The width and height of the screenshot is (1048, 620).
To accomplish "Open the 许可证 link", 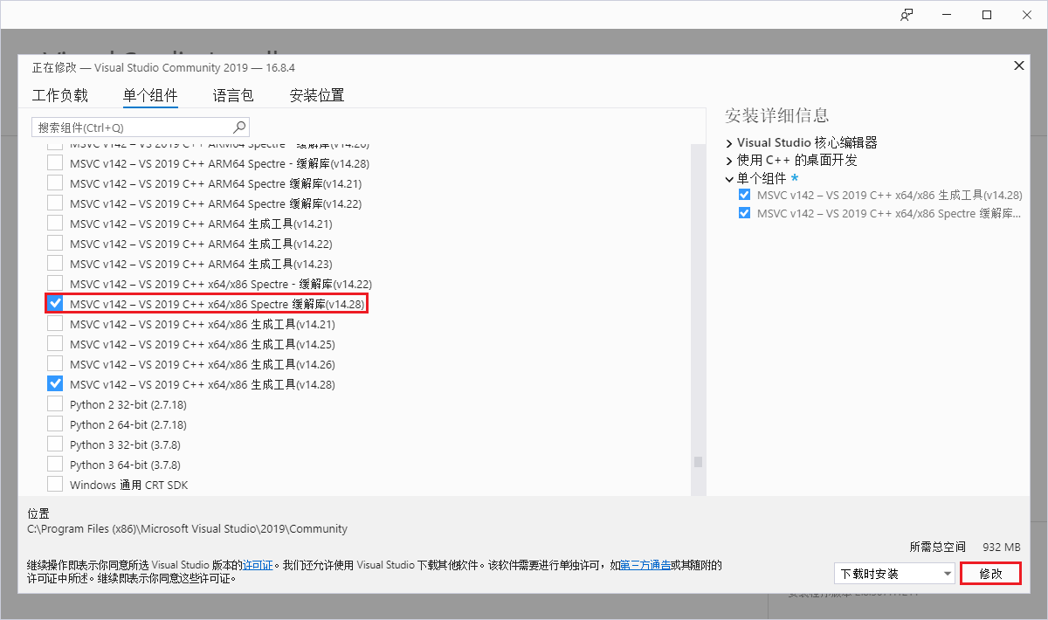I will pyautogui.click(x=259, y=566).
